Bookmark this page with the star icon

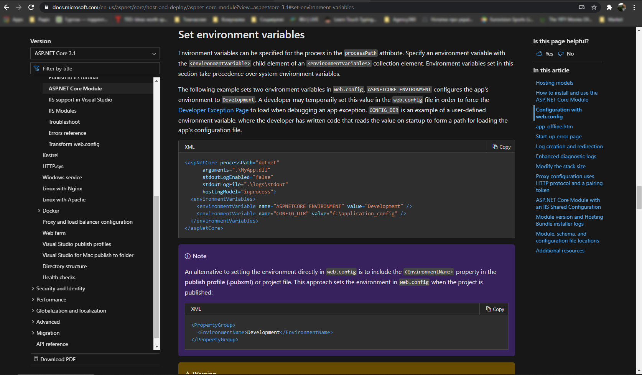coord(594,7)
